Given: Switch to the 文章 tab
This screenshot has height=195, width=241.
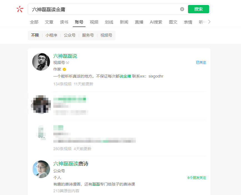Looking at the screenshot, I should (49, 22).
